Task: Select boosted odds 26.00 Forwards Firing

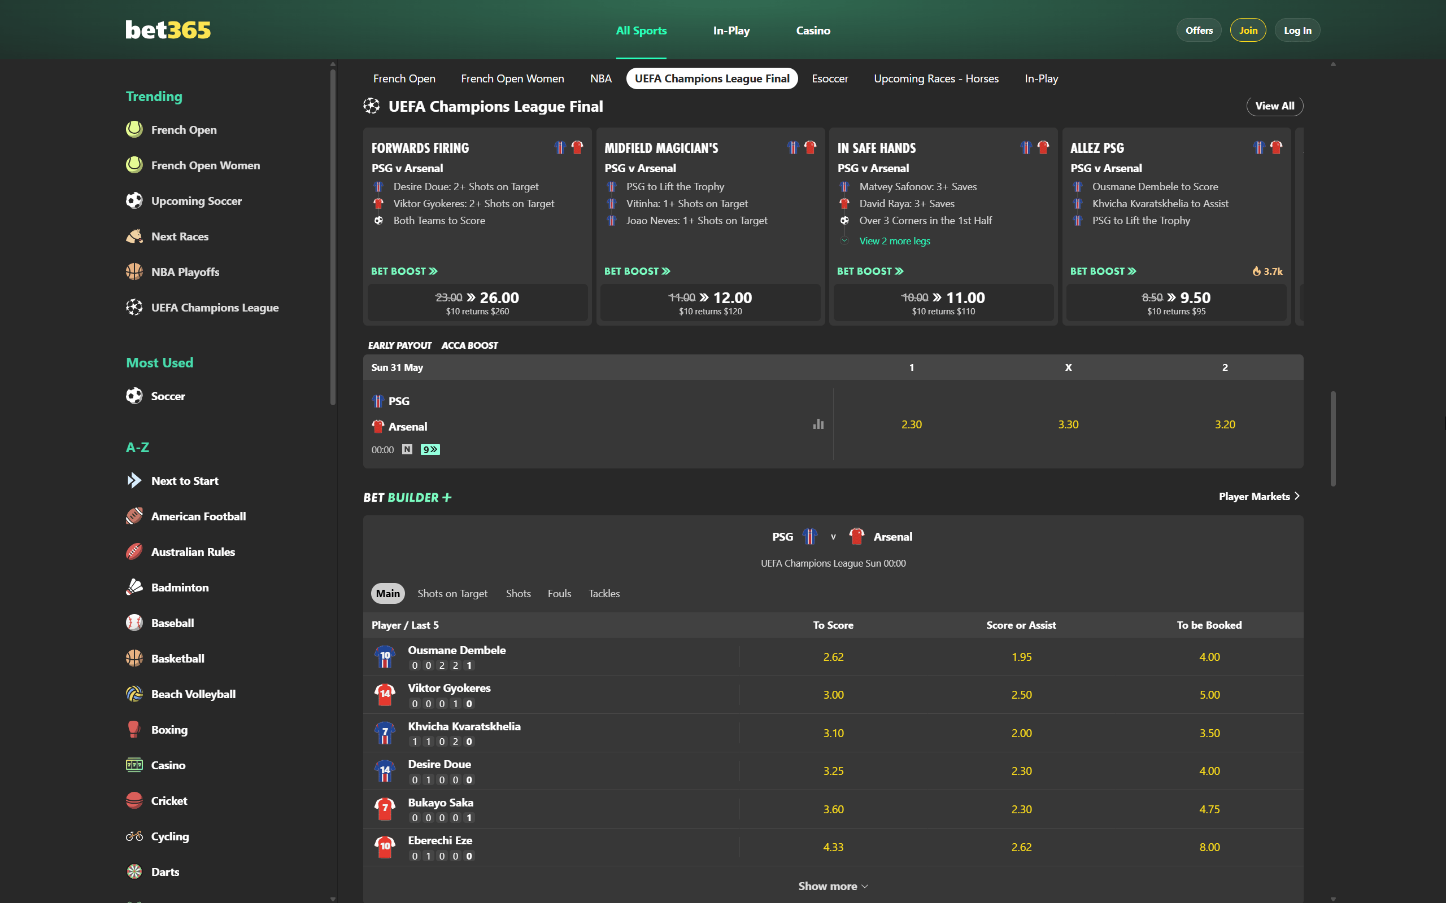Action: pos(477,303)
